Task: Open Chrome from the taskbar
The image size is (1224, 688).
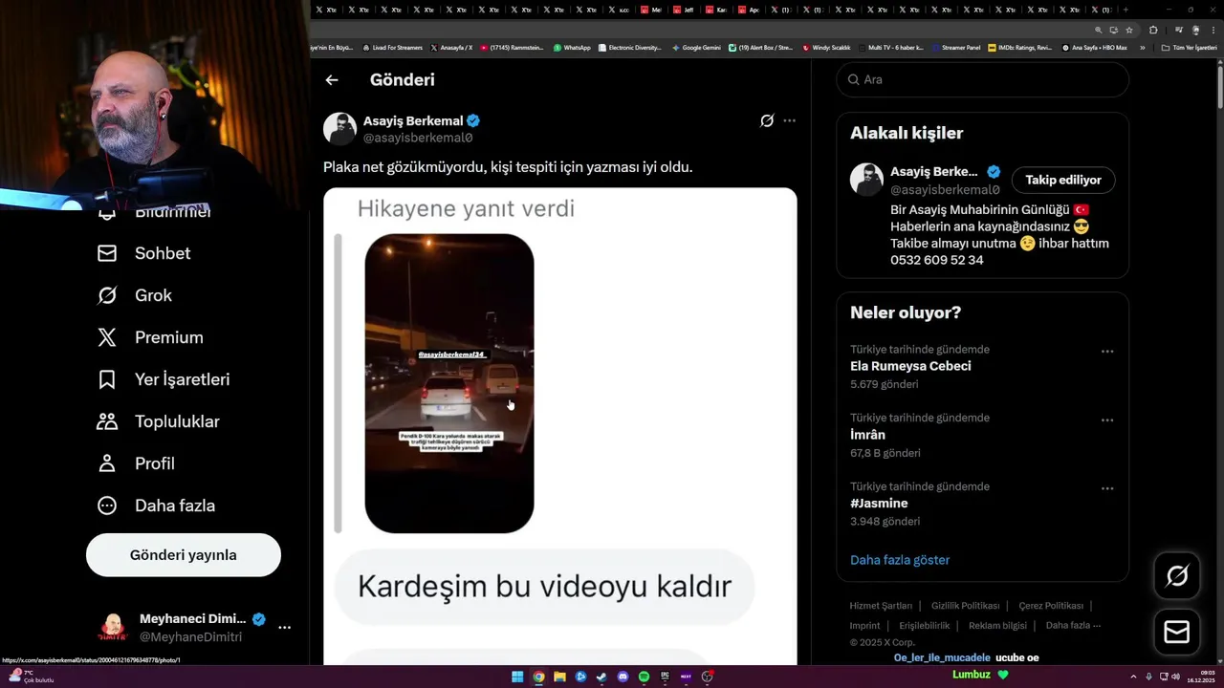Action: (x=538, y=677)
